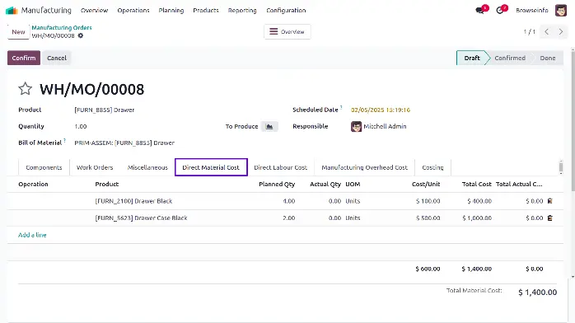
Task: Click the Quantity field value
Action: [x=81, y=127]
